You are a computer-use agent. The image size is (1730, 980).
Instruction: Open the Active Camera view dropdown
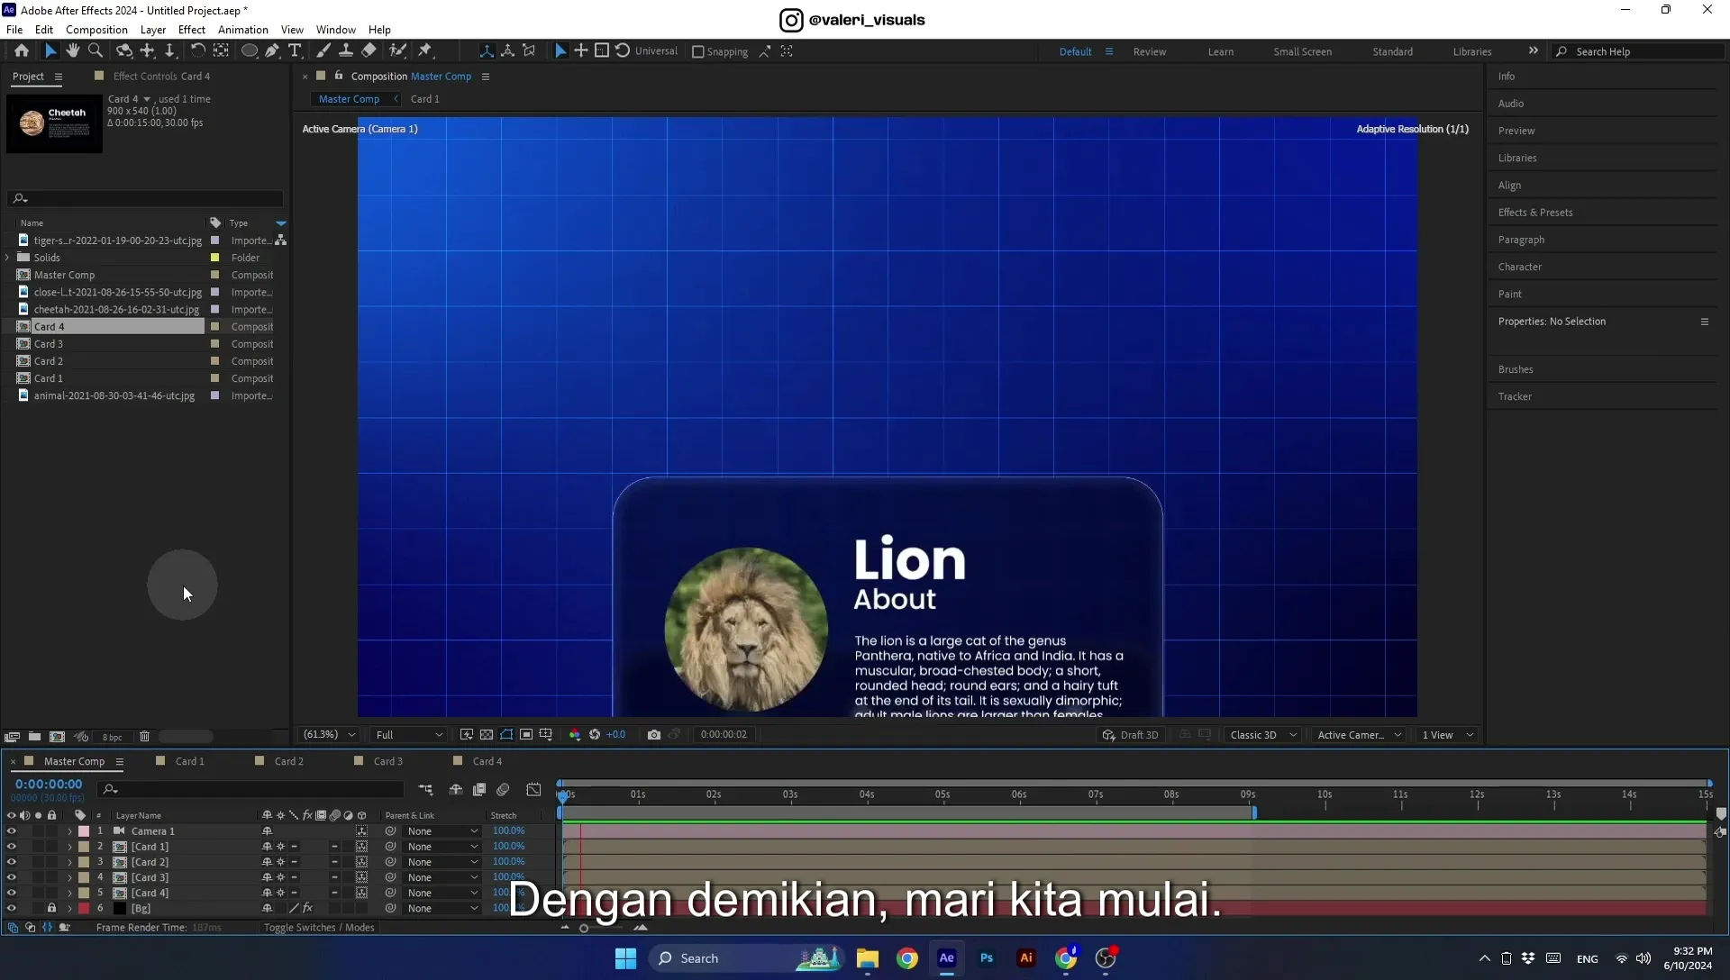1359,735
